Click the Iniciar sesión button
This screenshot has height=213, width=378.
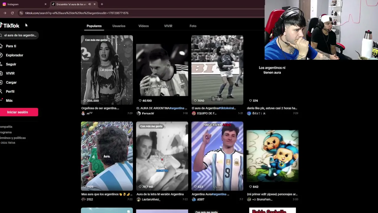(x=18, y=112)
